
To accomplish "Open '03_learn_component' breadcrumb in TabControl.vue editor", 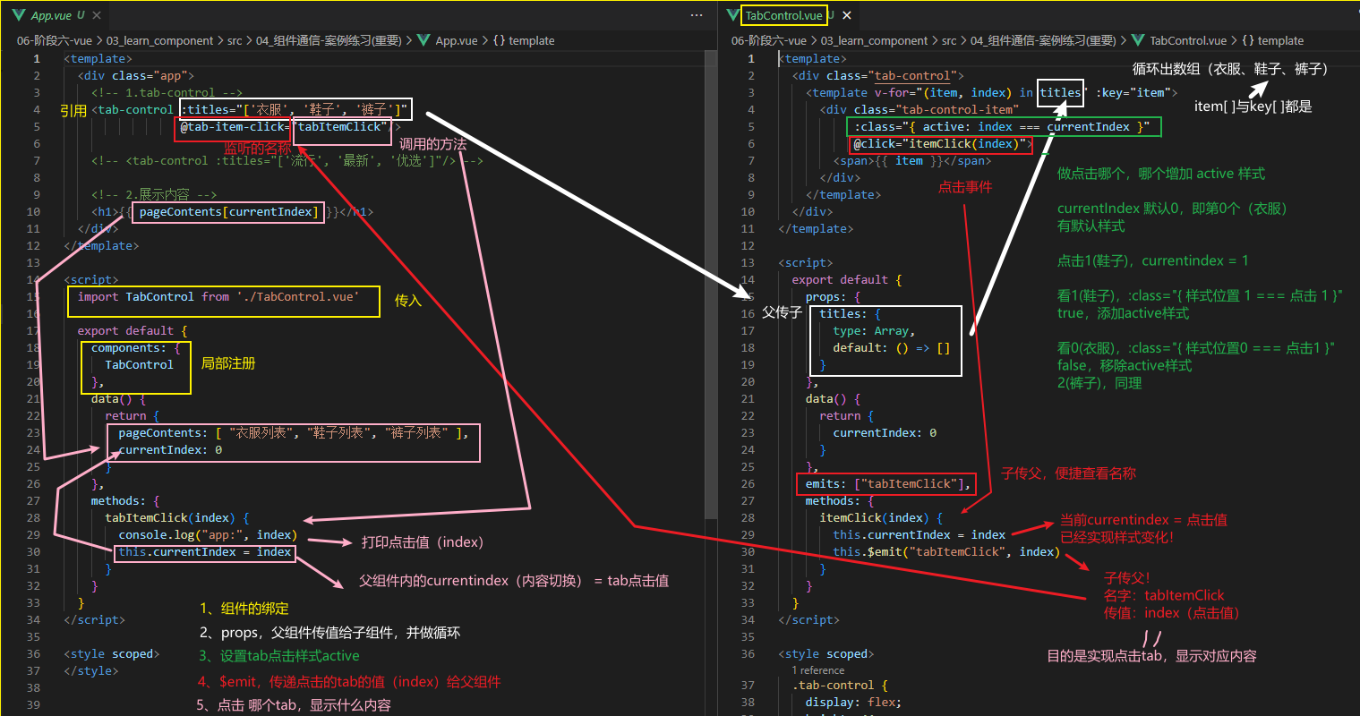I will coord(874,40).
